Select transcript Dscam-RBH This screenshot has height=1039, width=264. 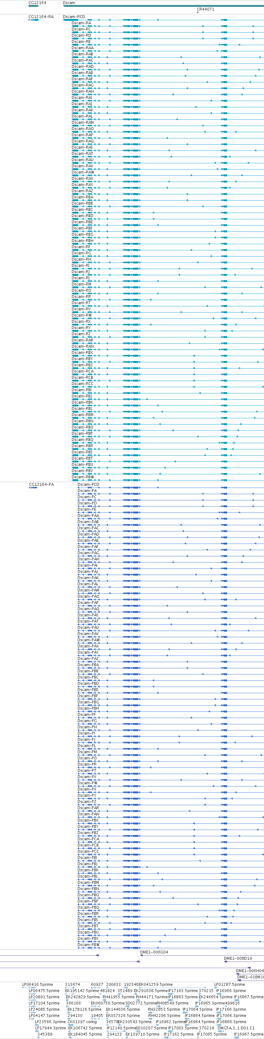(82, 241)
